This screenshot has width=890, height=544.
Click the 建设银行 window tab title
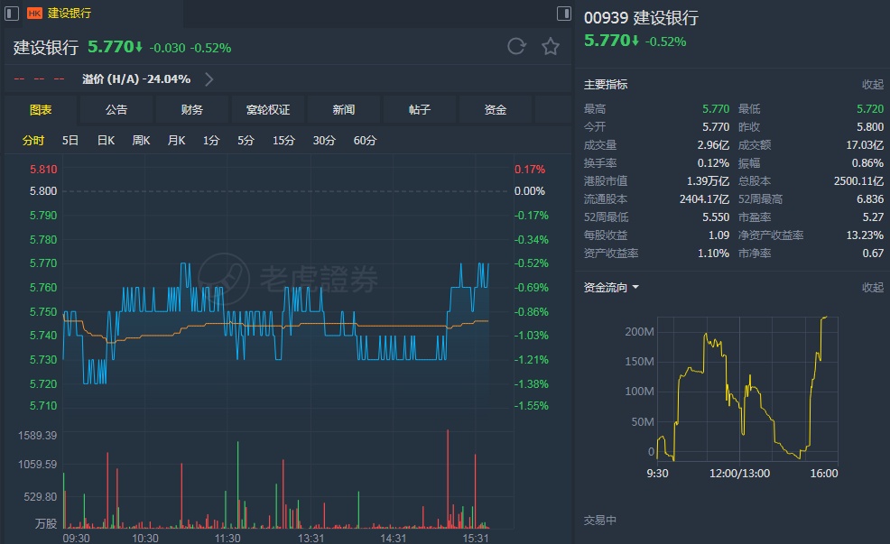coord(70,13)
